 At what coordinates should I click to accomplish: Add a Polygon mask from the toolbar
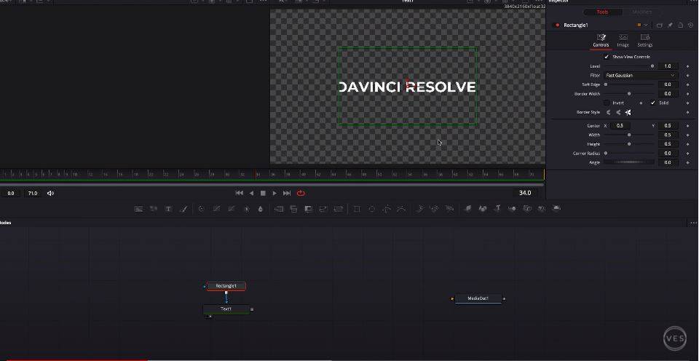click(x=387, y=209)
